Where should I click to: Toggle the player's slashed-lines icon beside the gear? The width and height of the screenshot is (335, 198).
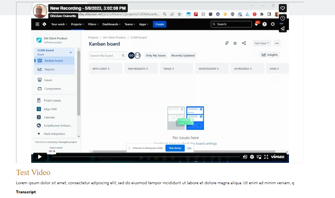pyautogui.click(x=245, y=157)
